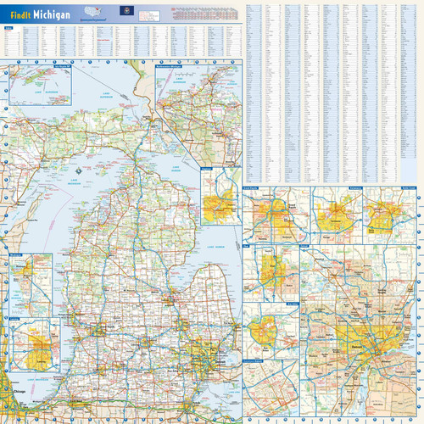Click the Chicago city label
424x424 pixels.
pos(20,392)
